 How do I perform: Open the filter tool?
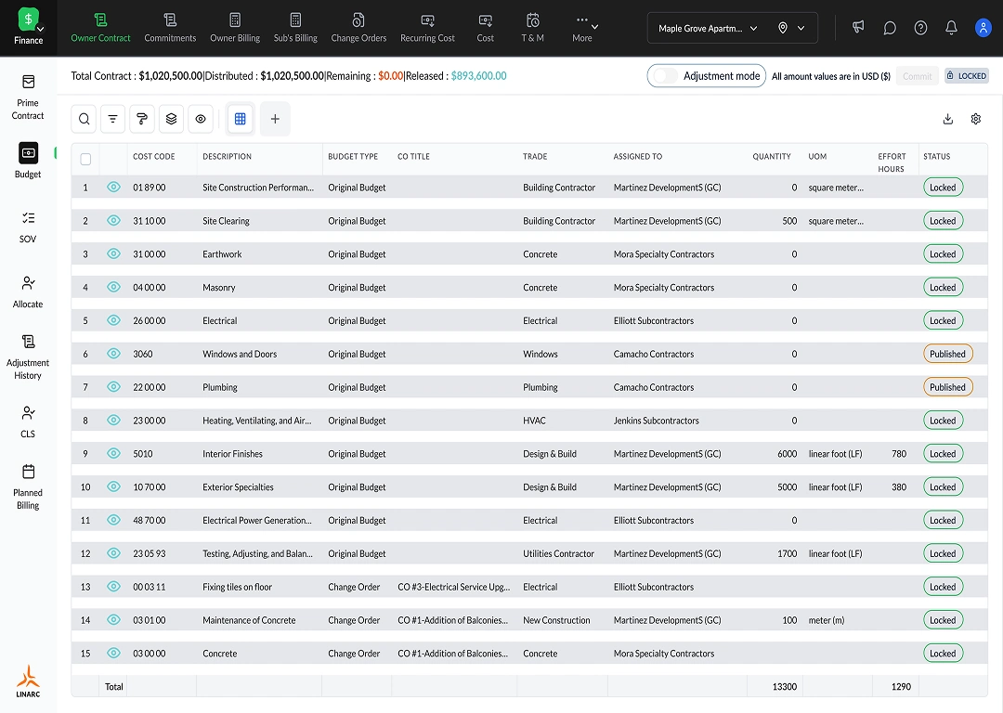[112, 119]
